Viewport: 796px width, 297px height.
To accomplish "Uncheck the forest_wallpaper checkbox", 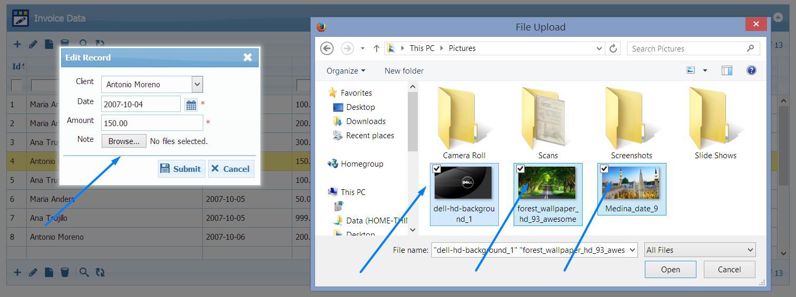I will (x=520, y=169).
